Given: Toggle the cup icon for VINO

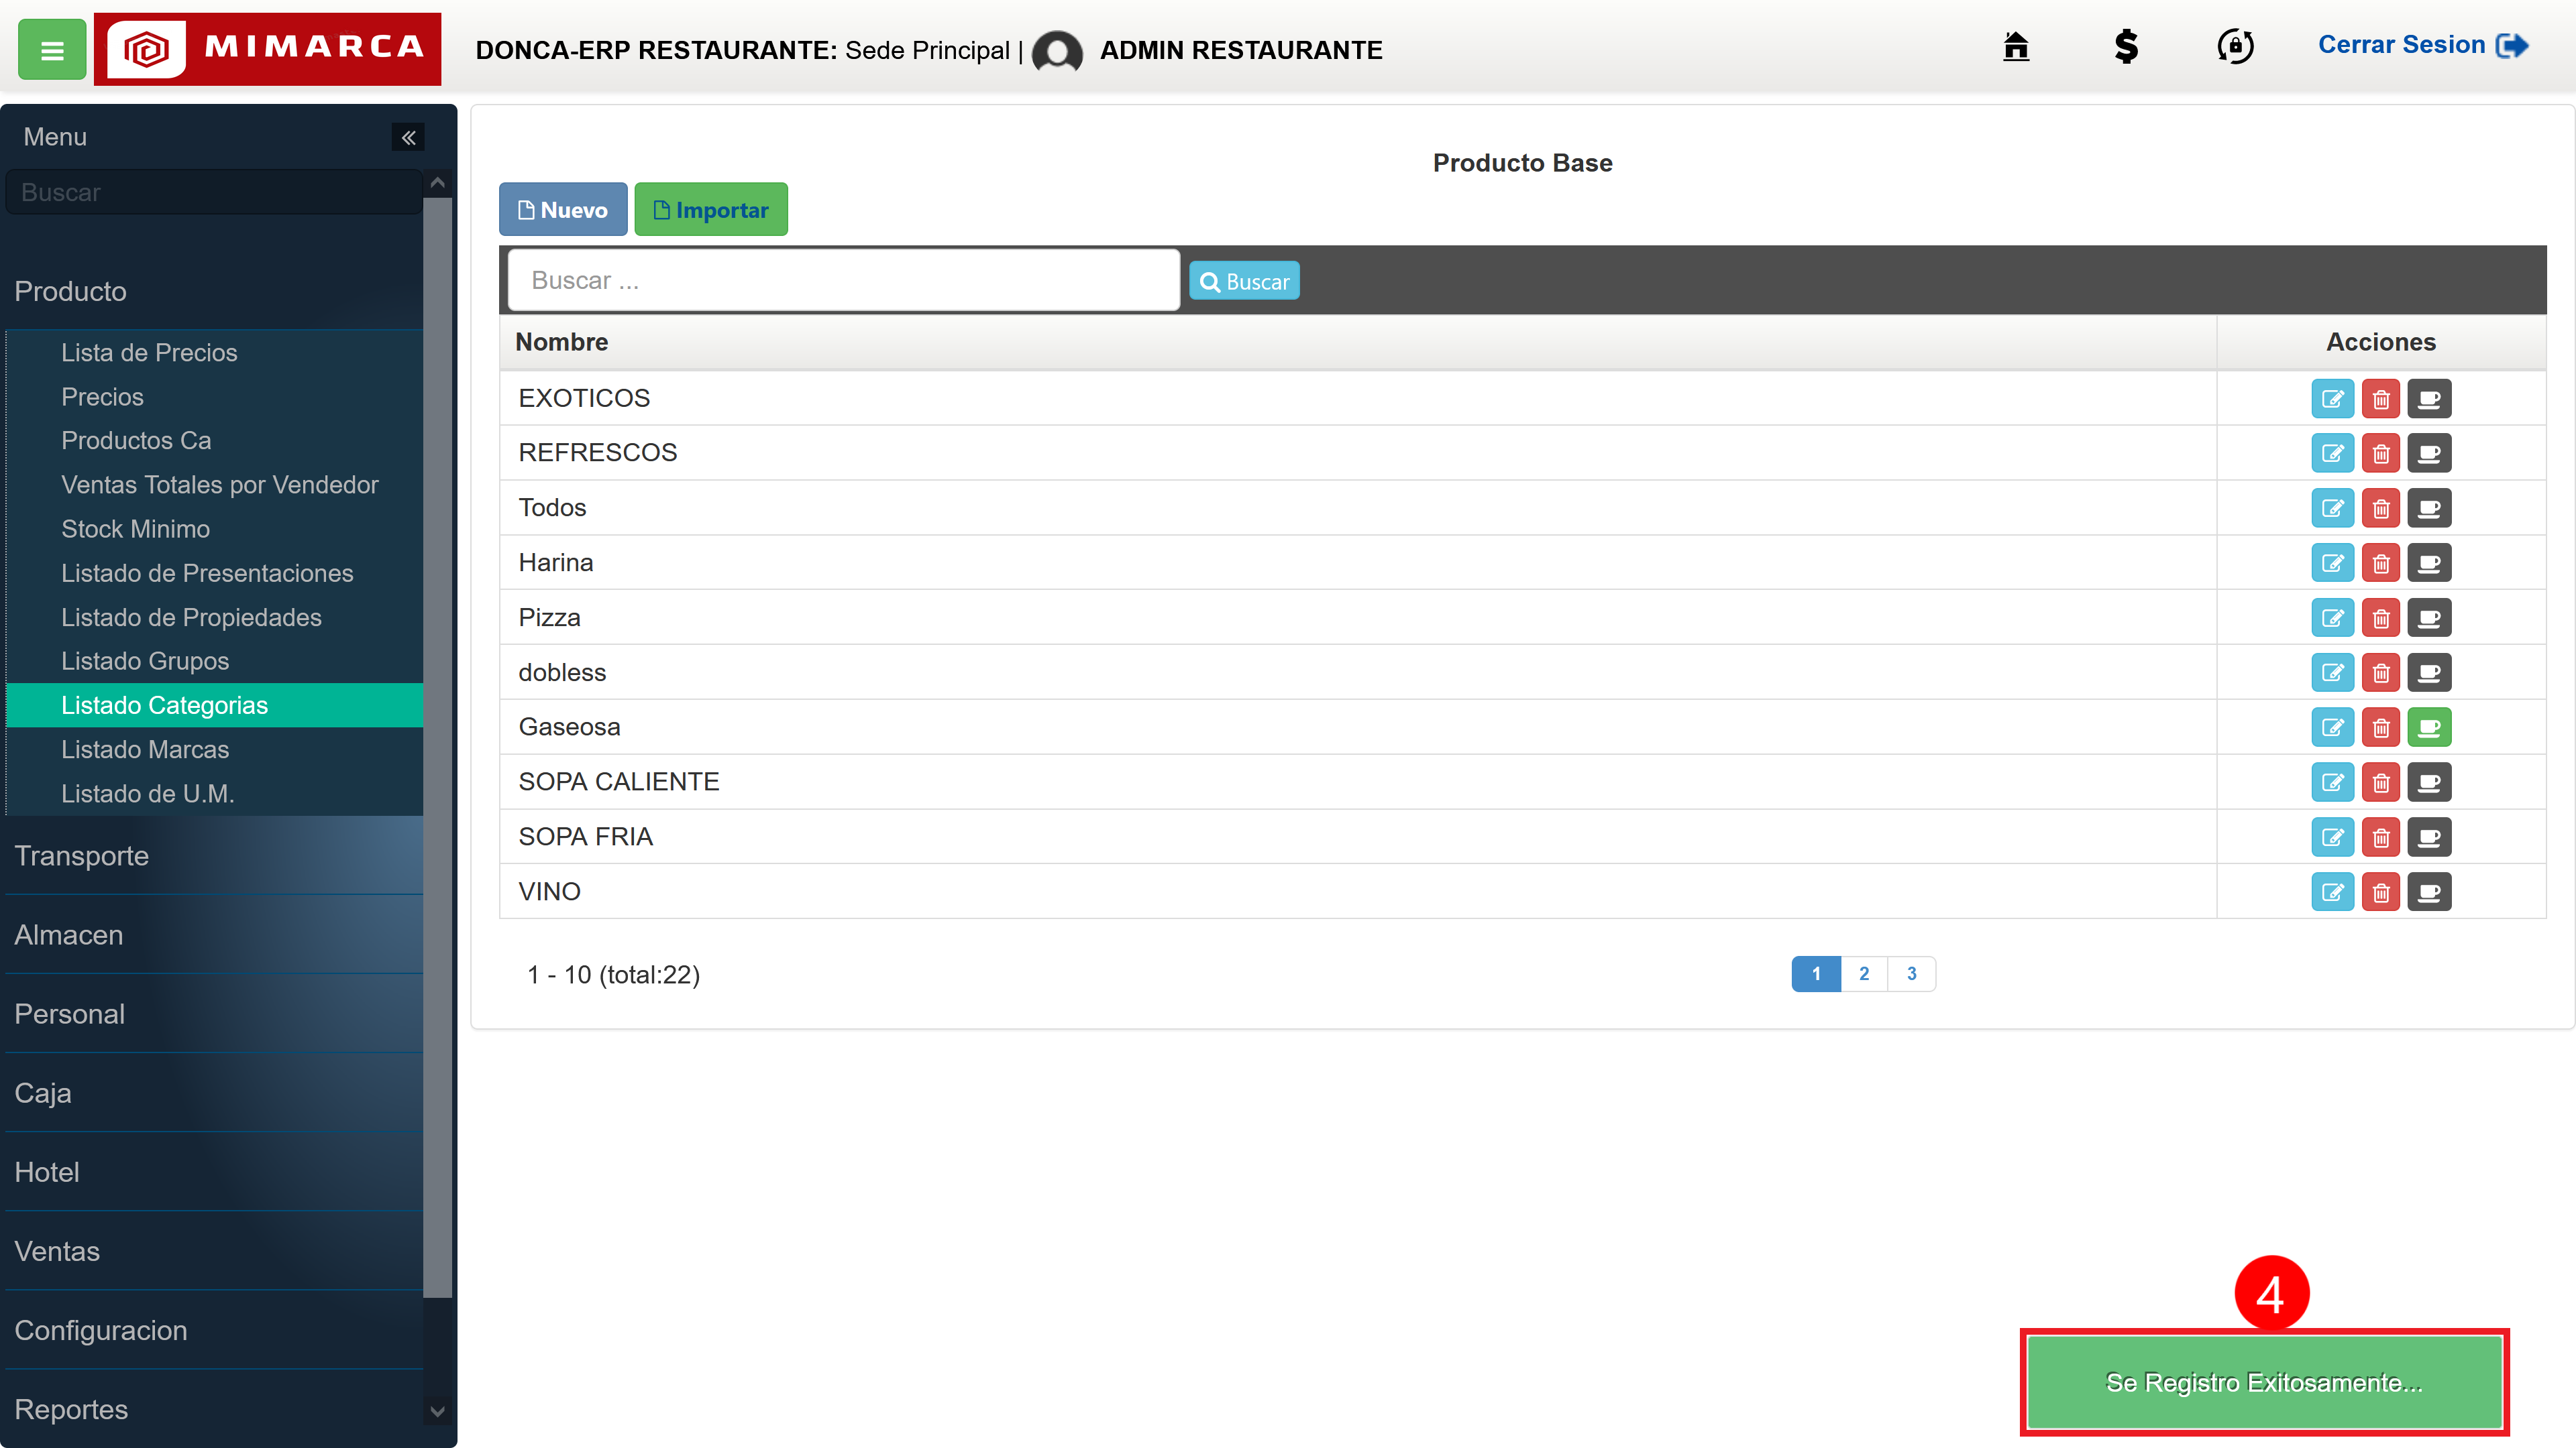Looking at the screenshot, I should pyautogui.click(x=2429, y=892).
